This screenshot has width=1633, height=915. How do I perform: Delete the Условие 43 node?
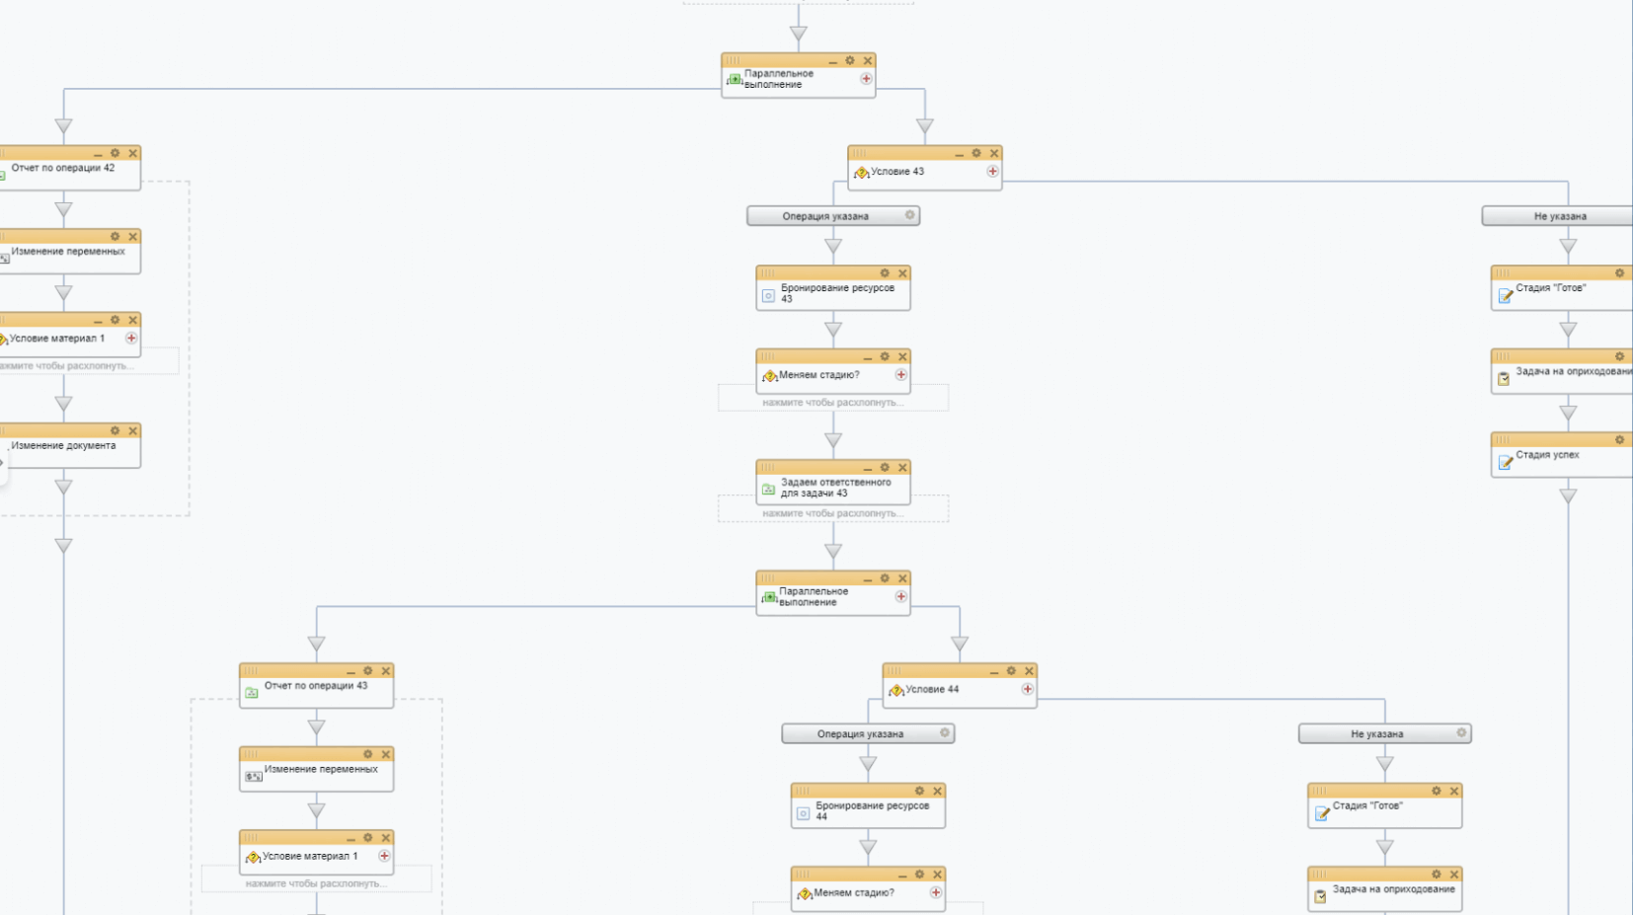[x=994, y=153]
